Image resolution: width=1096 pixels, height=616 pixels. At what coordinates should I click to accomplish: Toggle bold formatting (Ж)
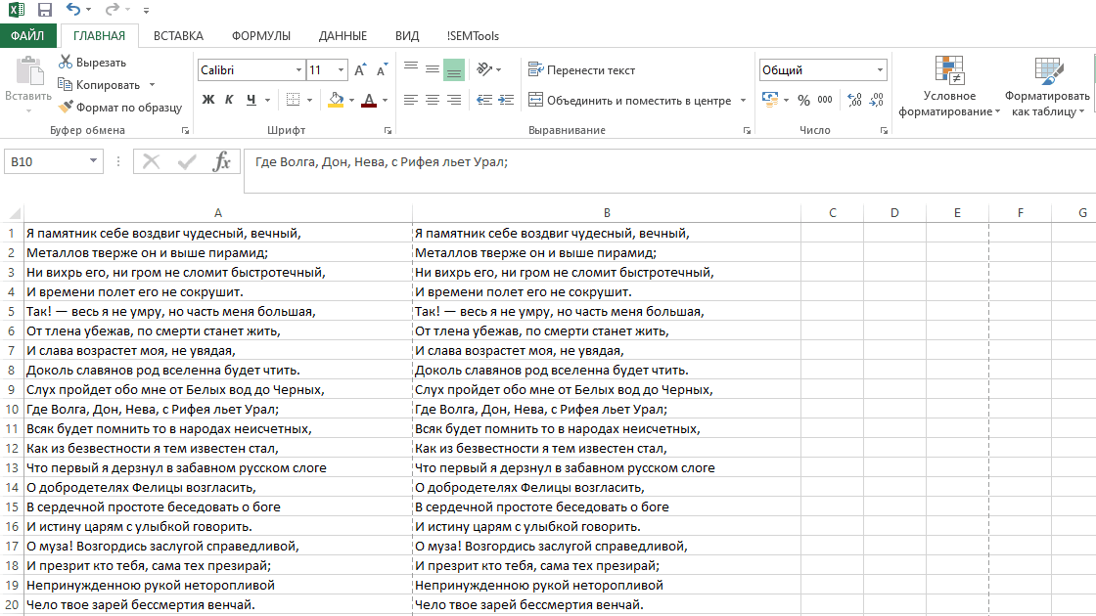tap(207, 100)
